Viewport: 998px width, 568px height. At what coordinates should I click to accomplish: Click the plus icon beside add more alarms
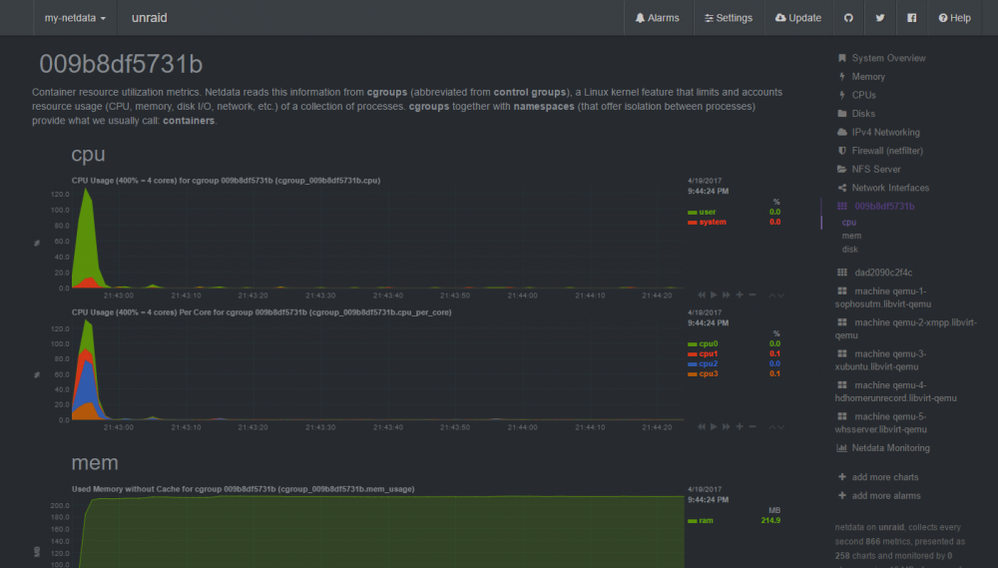pyautogui.click(x=842, y=496)
